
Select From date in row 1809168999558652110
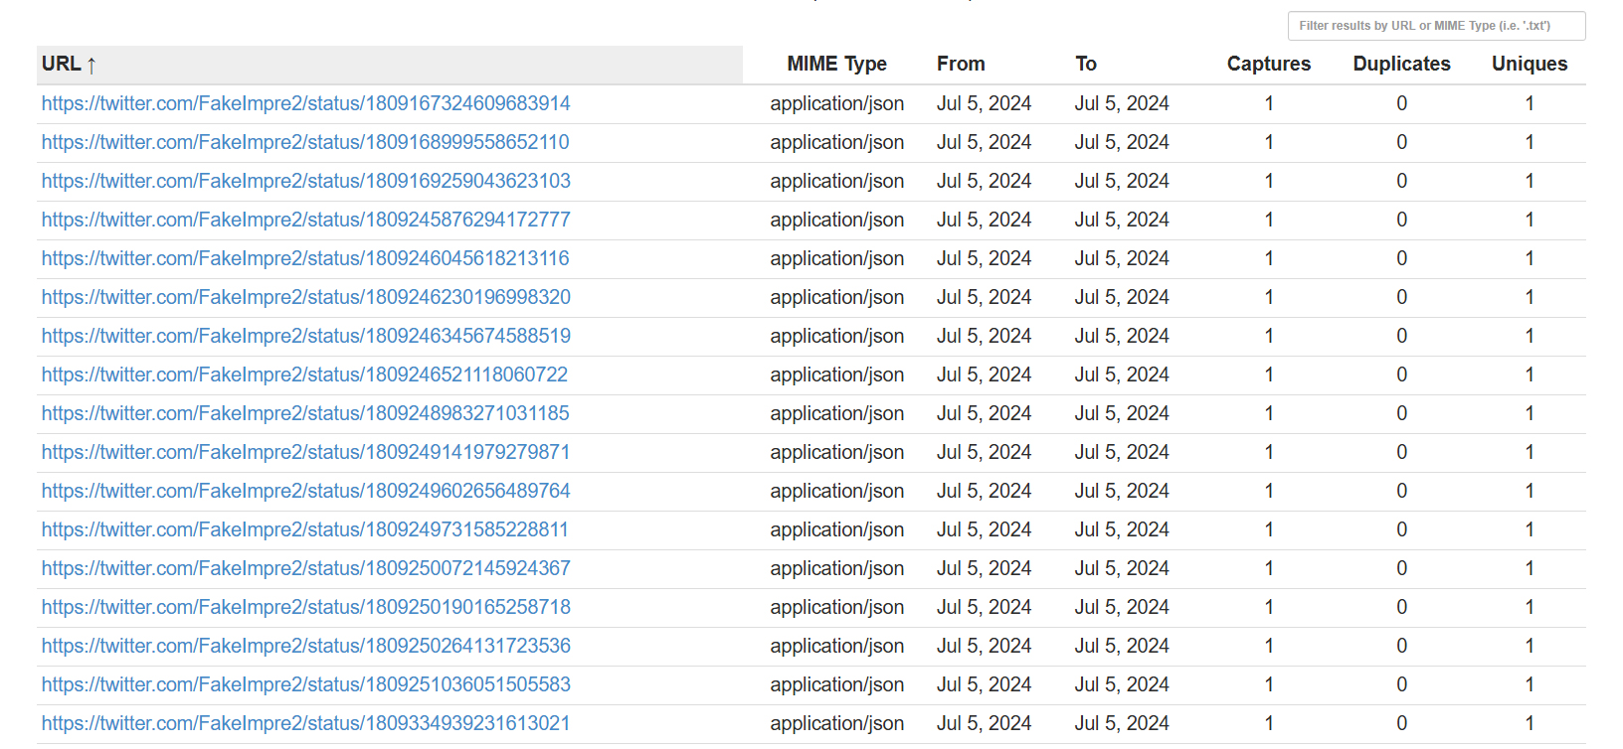pyautogui.click(x=984, y=142)
